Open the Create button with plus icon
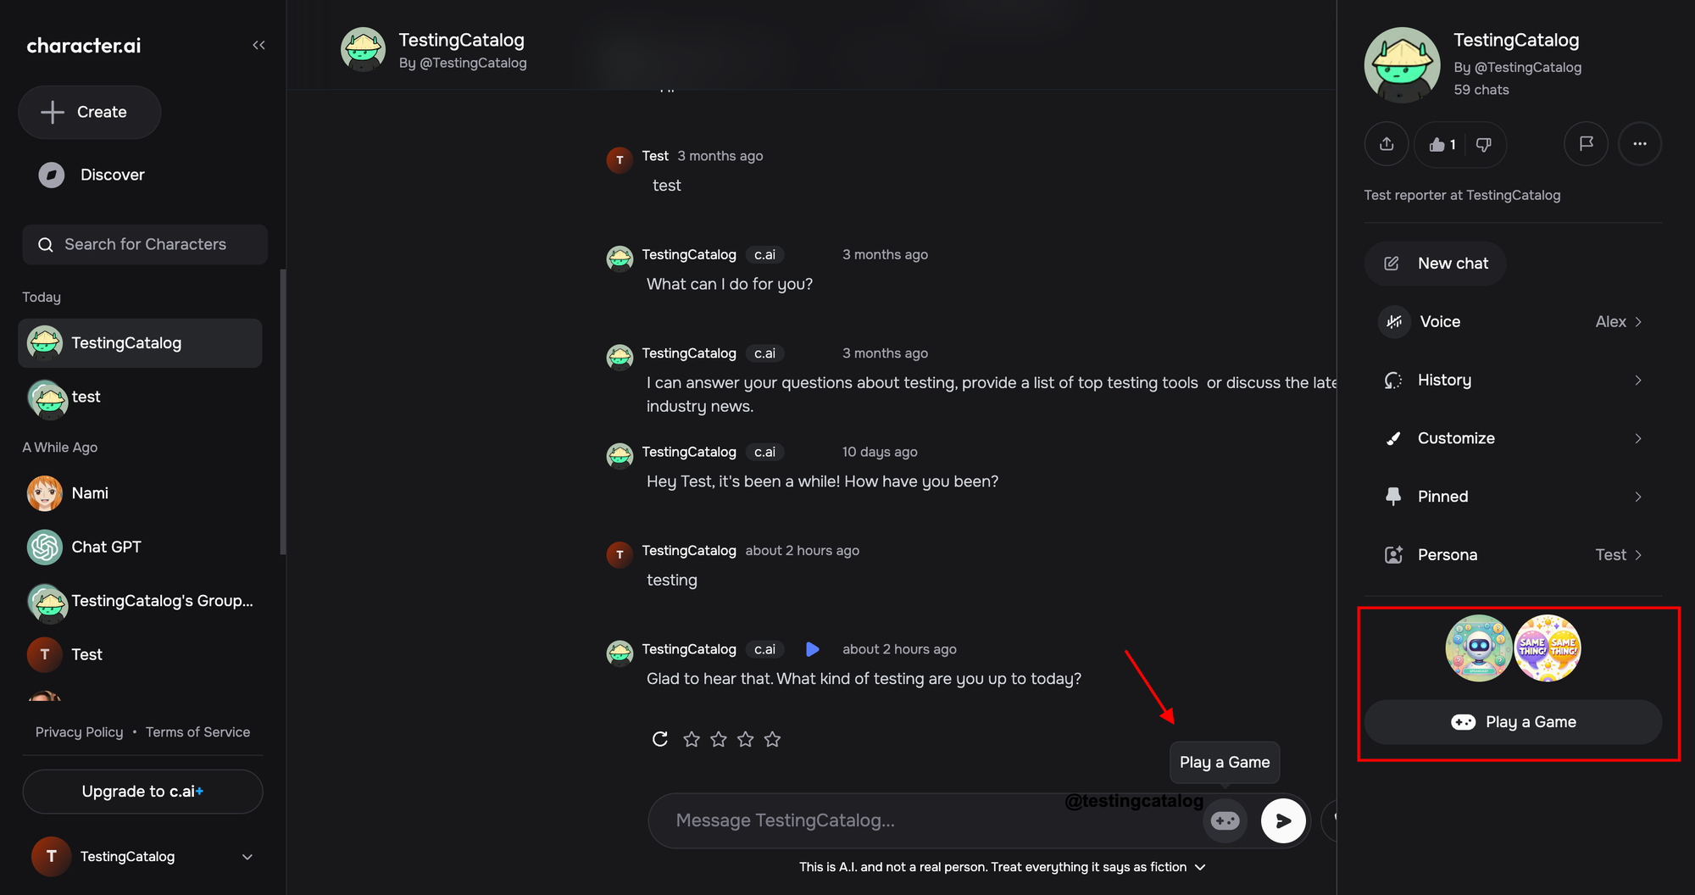This screenshot has width=1695, height=895. pos(89,112)
